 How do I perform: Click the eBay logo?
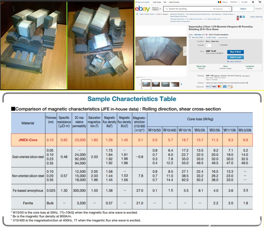(x=143, y=9)
